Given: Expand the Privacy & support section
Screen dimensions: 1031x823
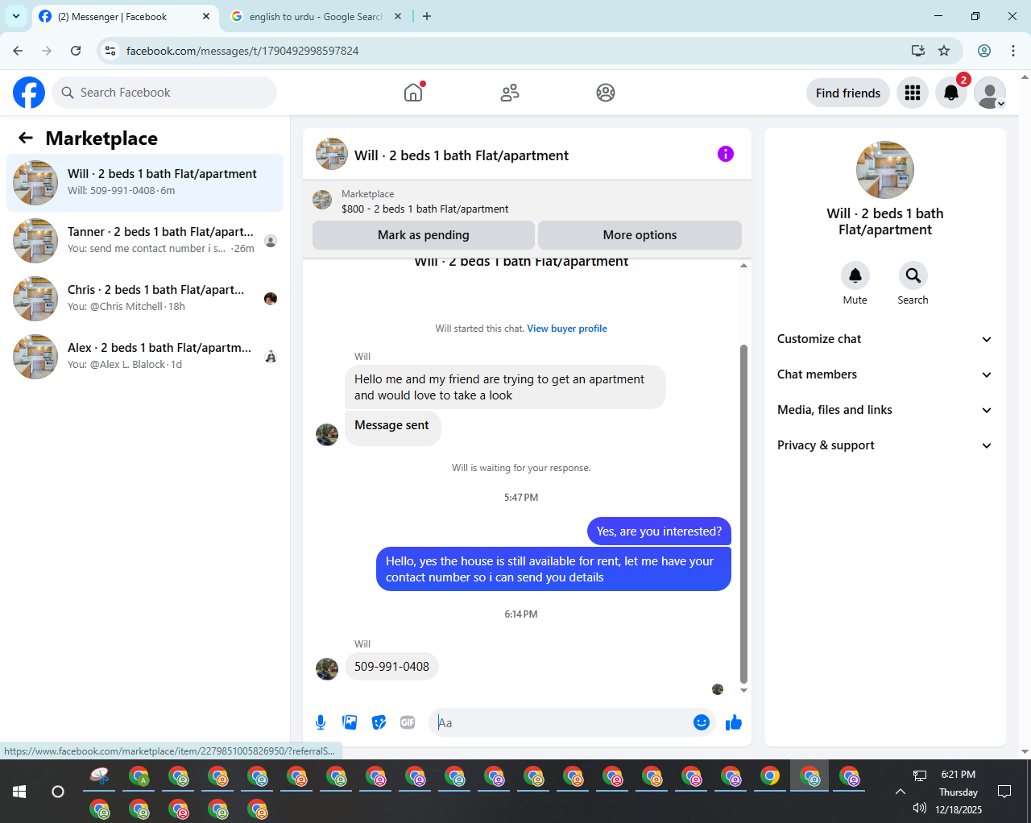Looking at the screenshot, I should 885,445.
